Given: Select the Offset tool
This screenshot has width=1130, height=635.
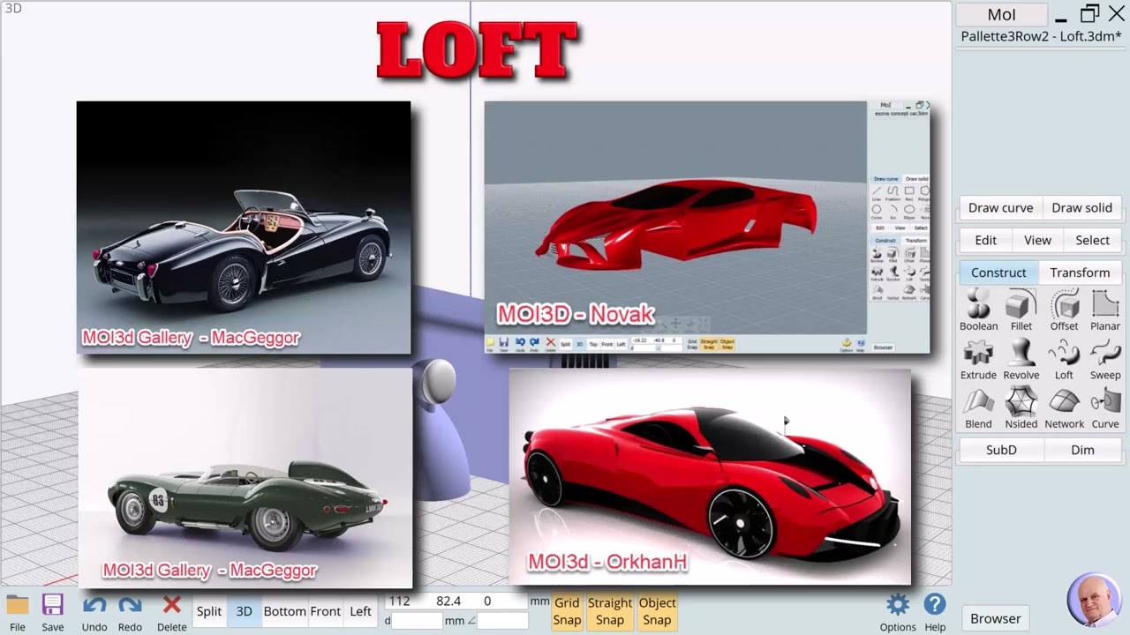Looking at the screenshot, I should coord(1064,311).
